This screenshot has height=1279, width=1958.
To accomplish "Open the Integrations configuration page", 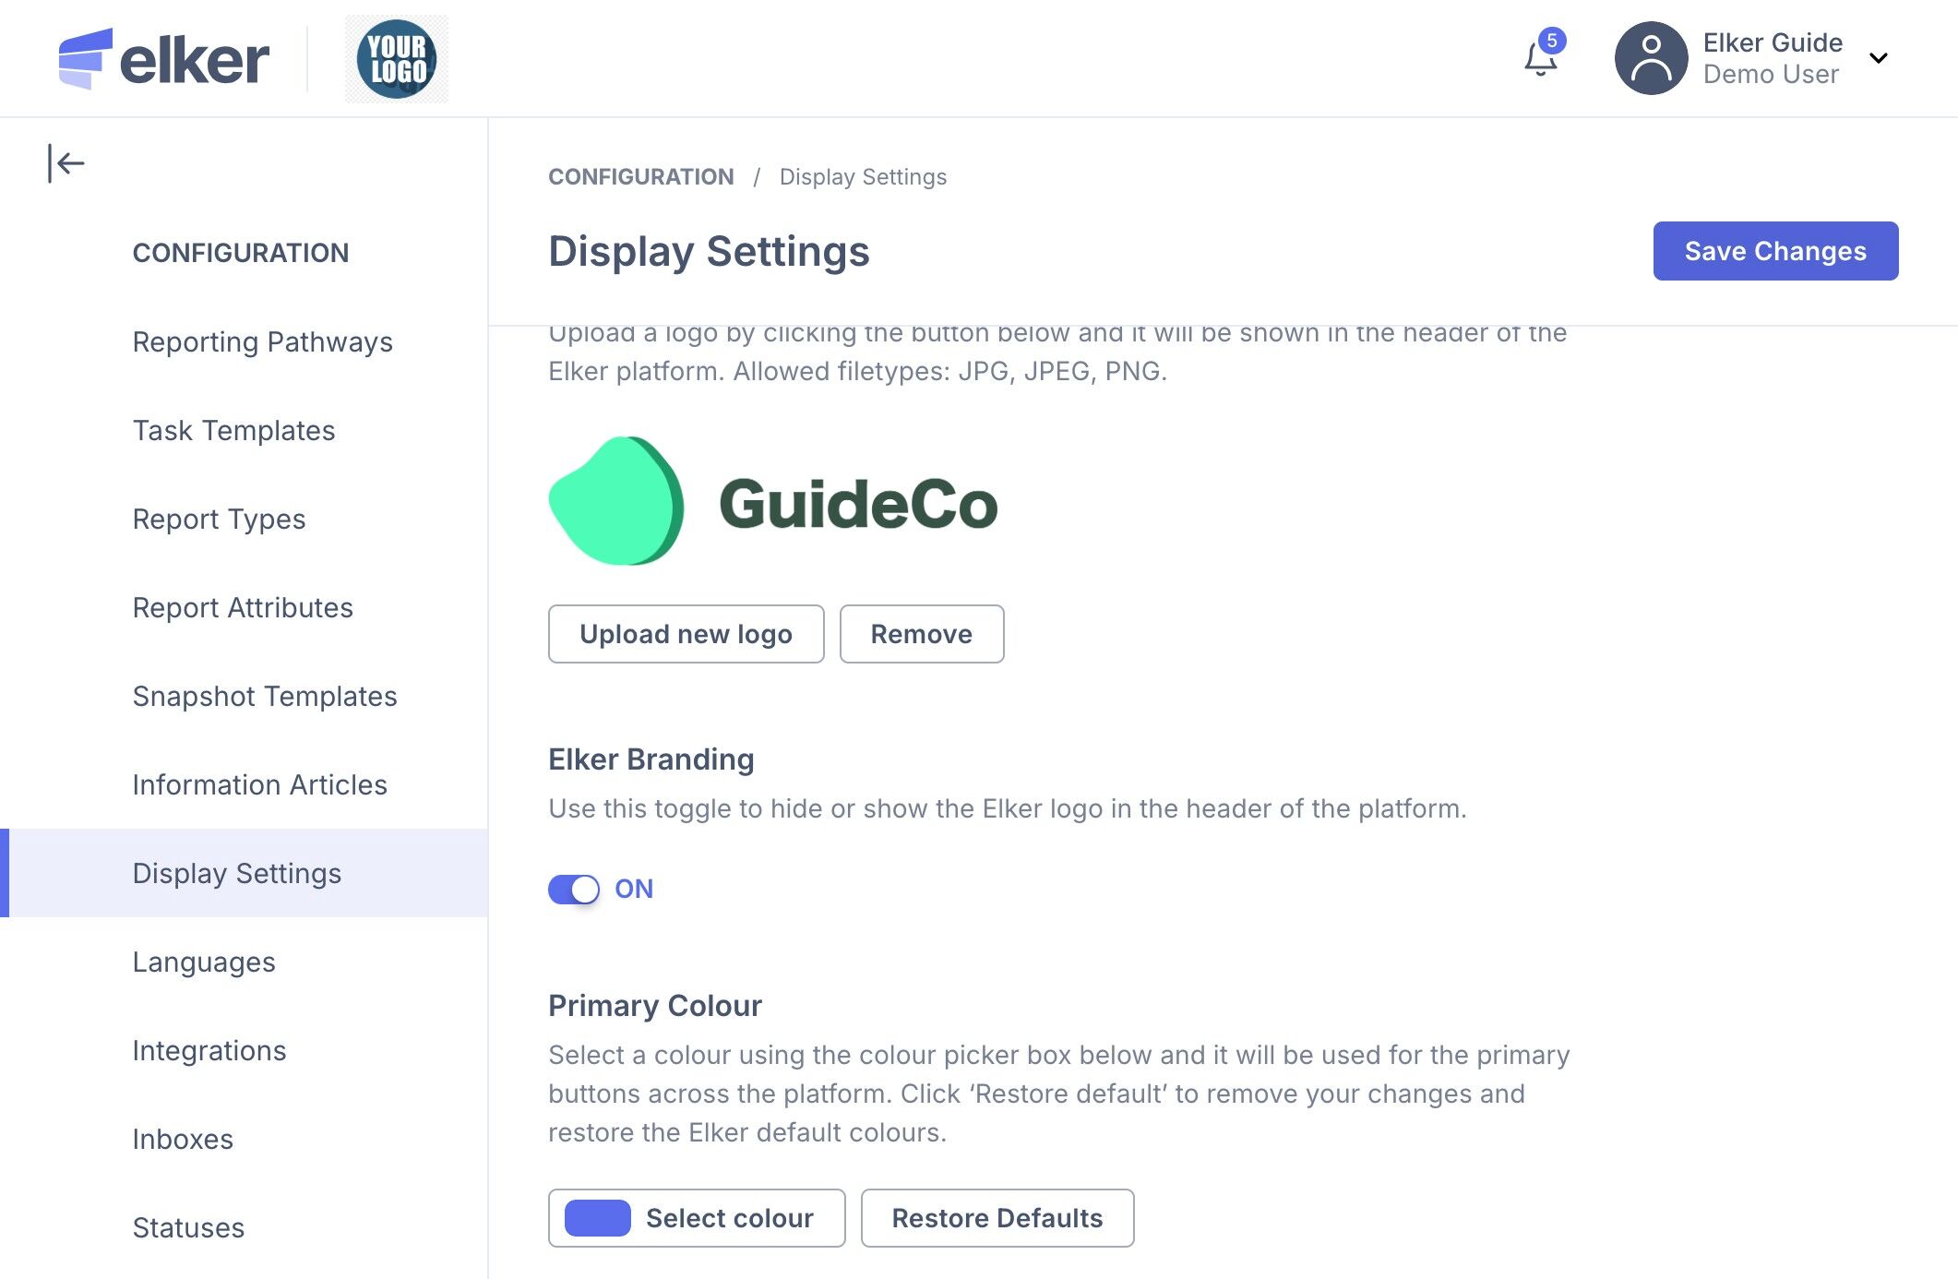I will [209, 1051].
